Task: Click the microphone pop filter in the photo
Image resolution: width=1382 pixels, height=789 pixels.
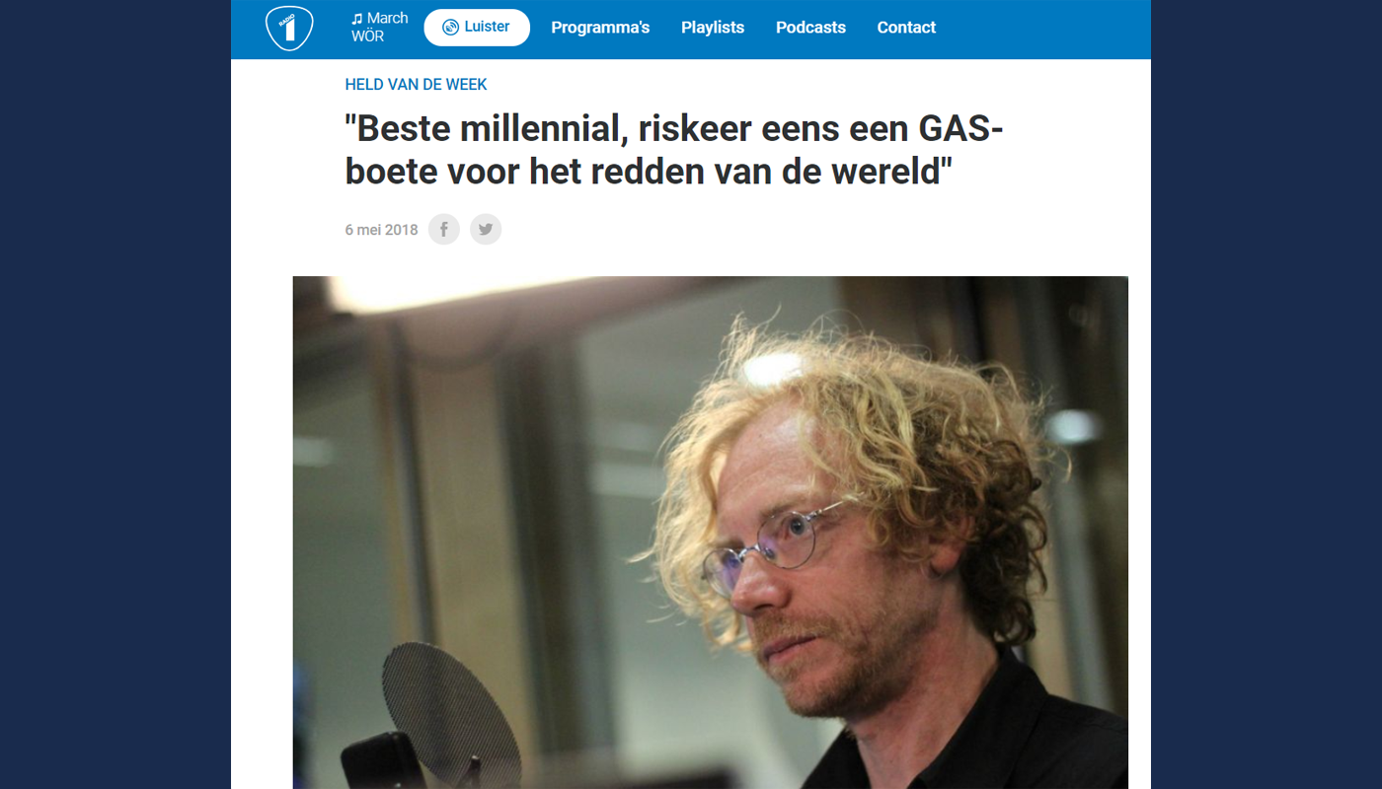Action: (x=450, y=710)
